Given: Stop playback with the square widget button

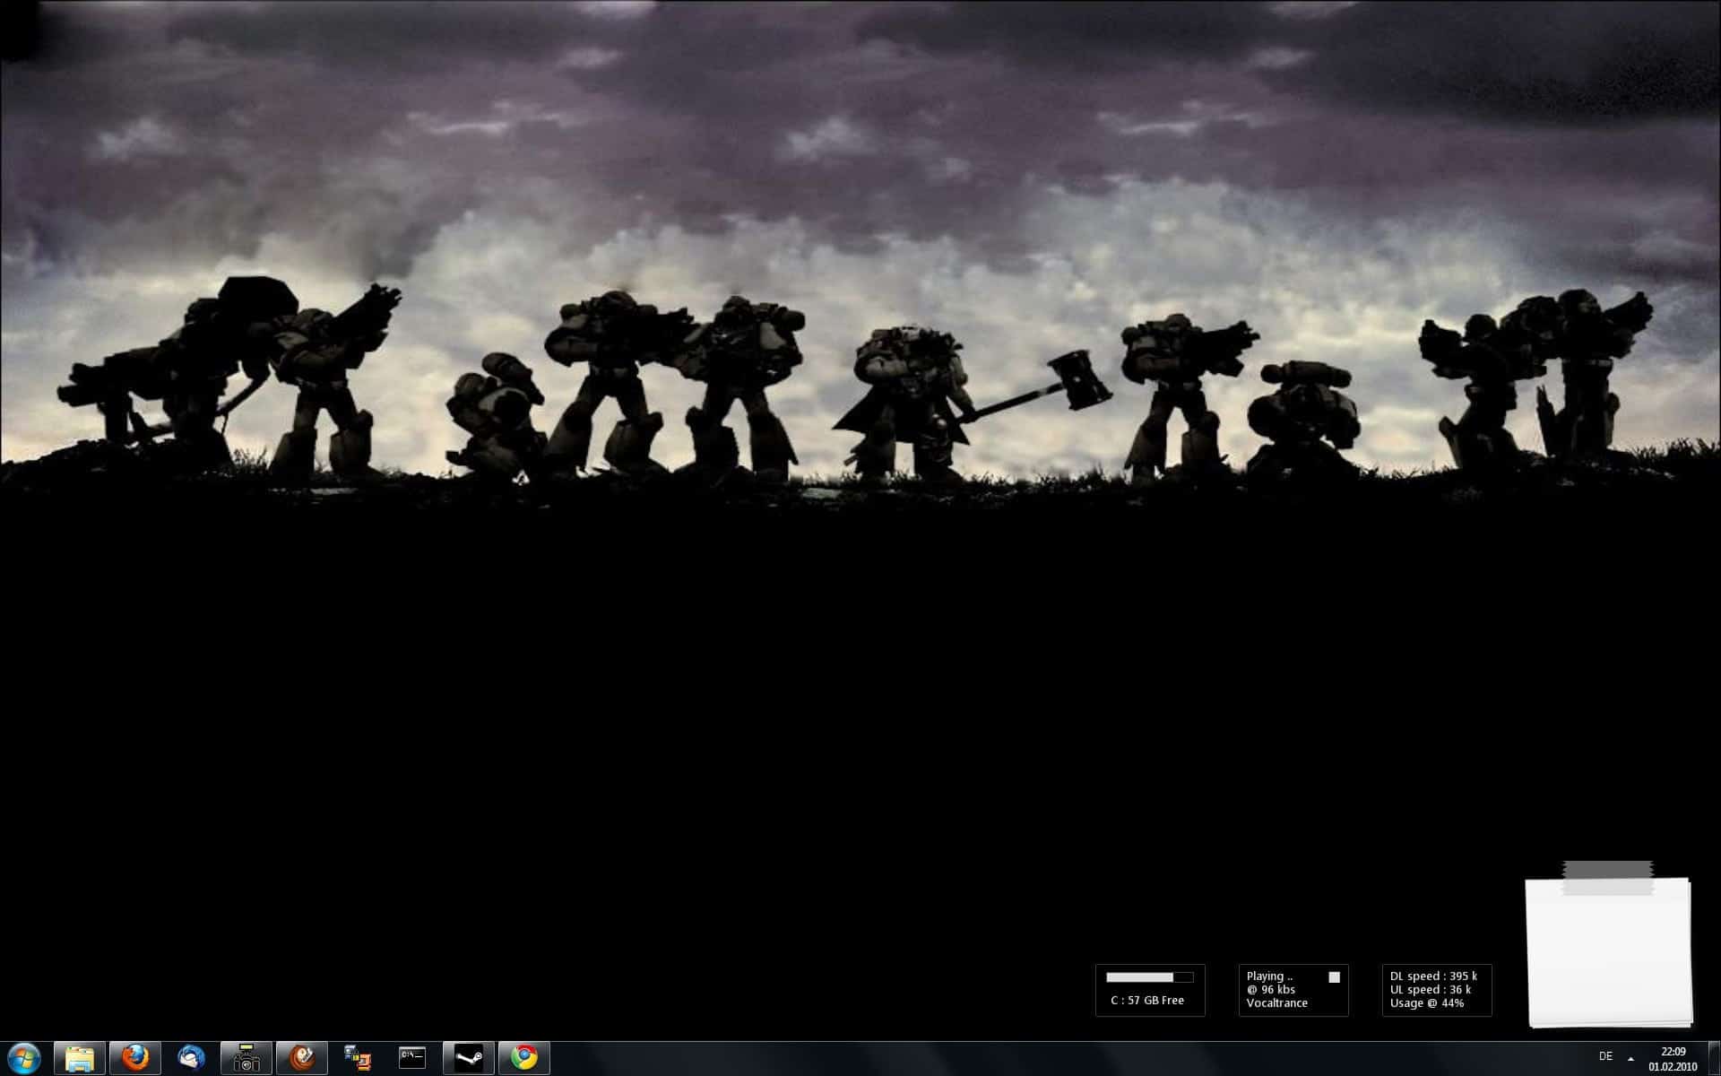Looking at the screenshot, I should pos(1334,977).
